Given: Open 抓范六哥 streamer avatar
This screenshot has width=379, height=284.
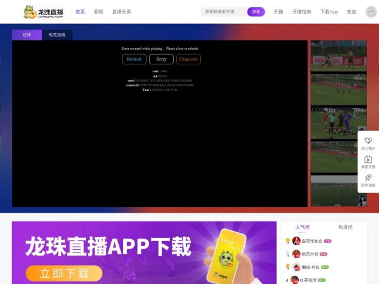Looking at the screenshot, I should click(296, 254).
